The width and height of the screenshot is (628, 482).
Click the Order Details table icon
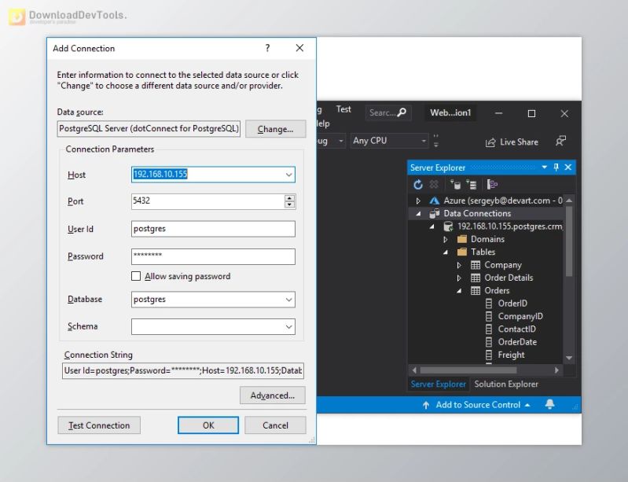point(476,278)
